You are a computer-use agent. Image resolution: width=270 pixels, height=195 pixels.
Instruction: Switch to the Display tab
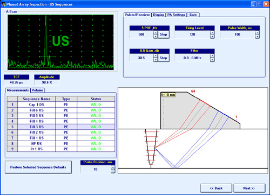158,15
